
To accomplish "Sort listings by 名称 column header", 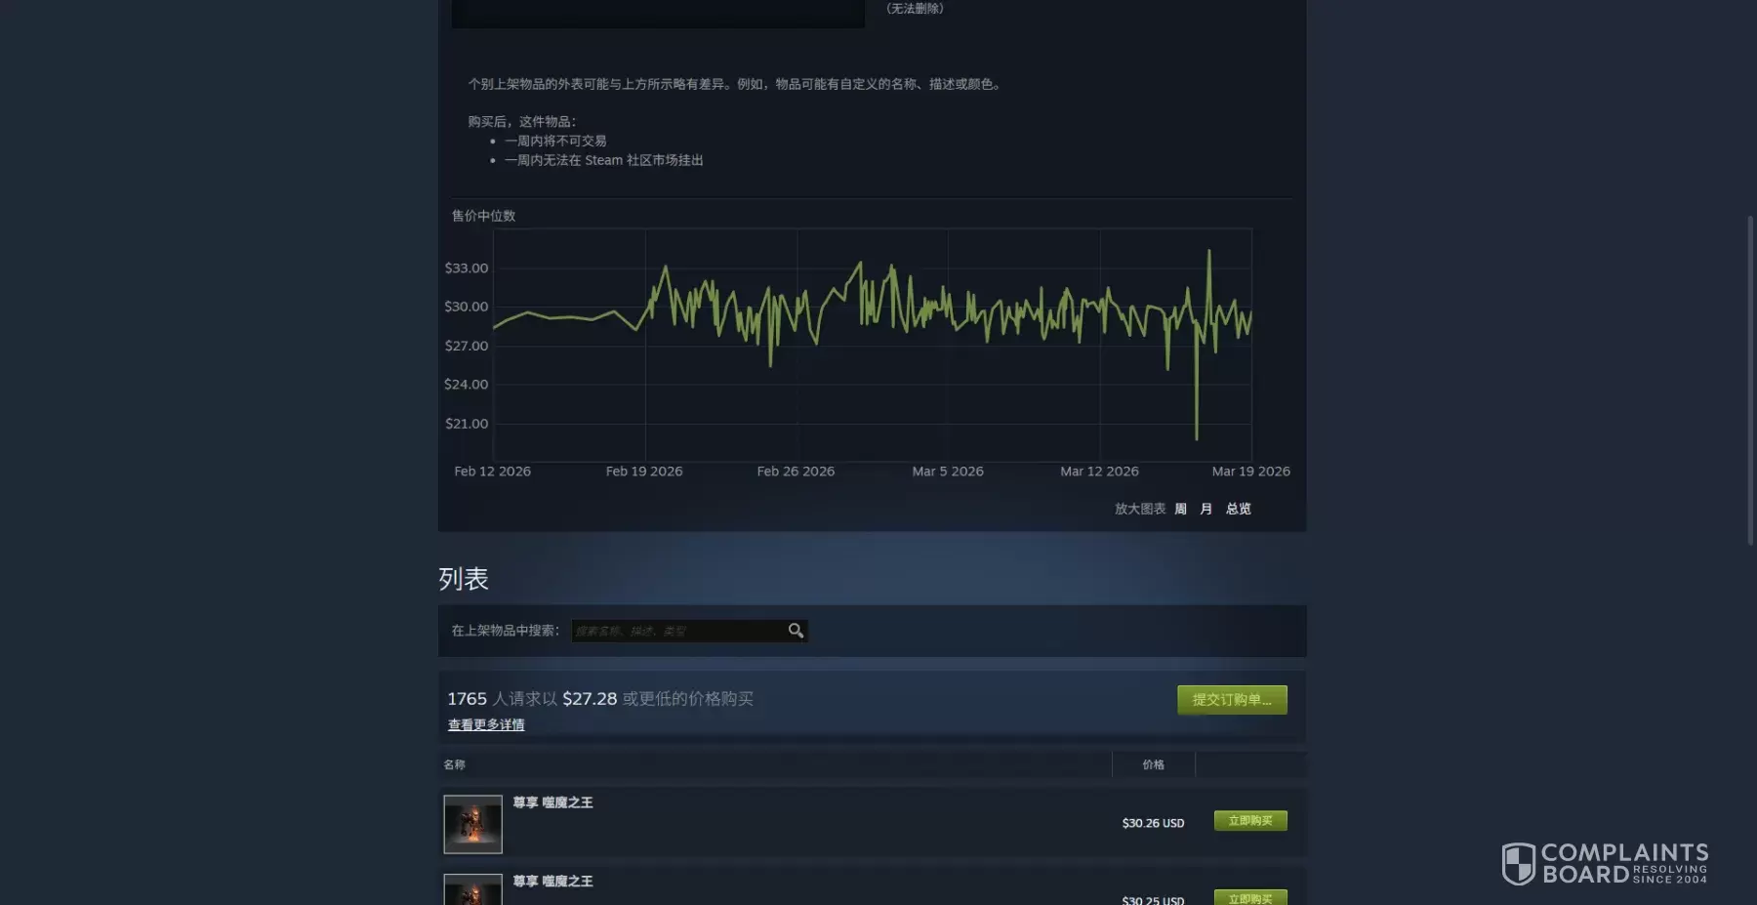I will (x=454, y=764).
